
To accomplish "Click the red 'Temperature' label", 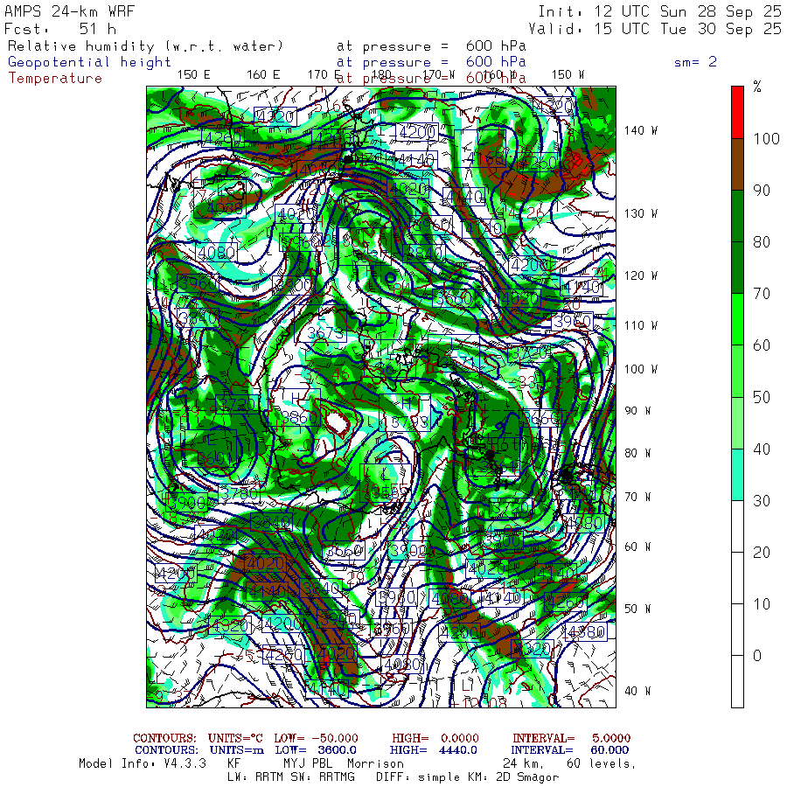I will (55, 79).
